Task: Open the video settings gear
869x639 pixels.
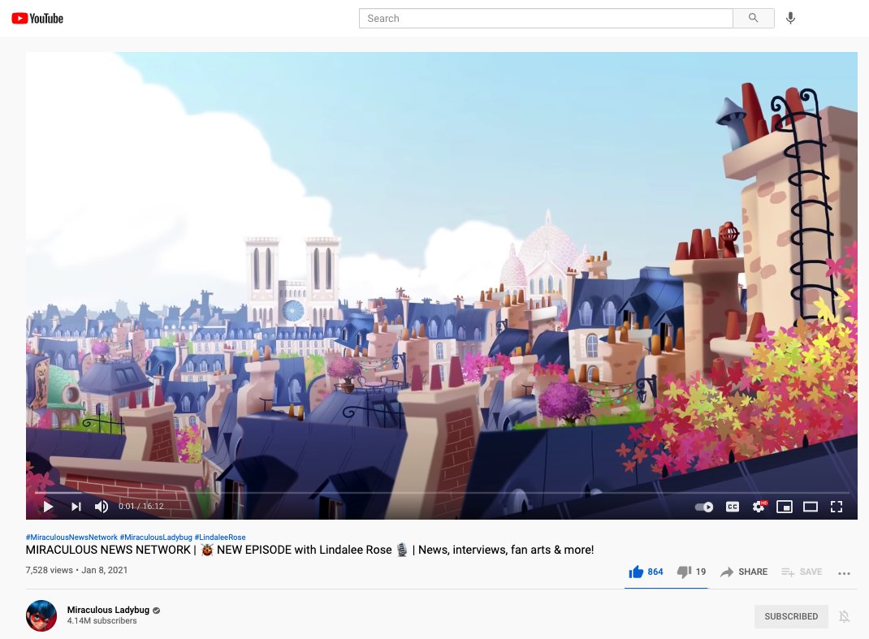Action: click(x=759, y=506)
